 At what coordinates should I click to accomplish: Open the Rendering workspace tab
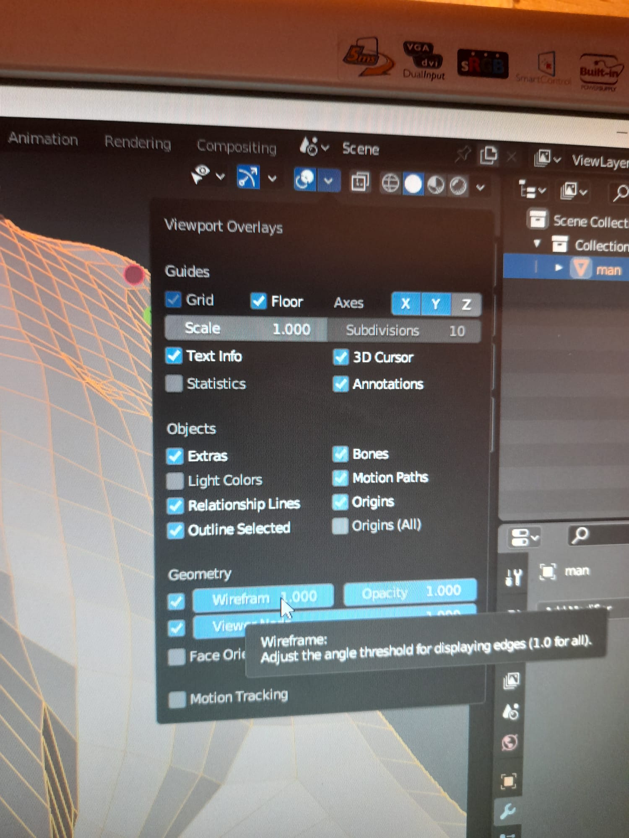pyautogui.click(x=138, y=143)
